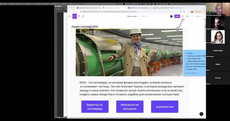
Task: Bookmark this page with the star icon
Action: pyautogui.click(x=184, y=11)
